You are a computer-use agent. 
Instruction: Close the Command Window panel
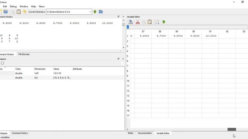point(123,17)
